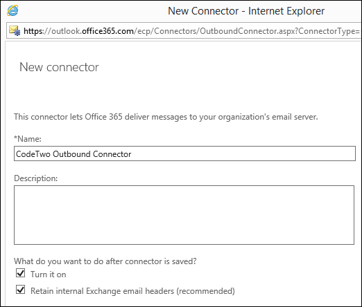Click the envelope gear site icon
This screenshot has width=362, height=307.
15,30
